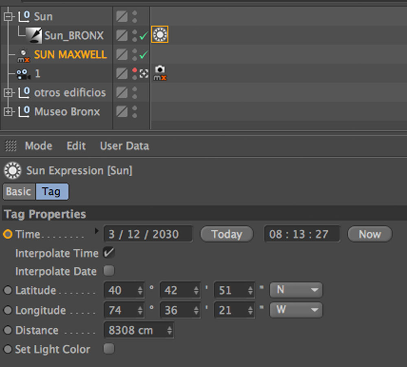
Task: Click the layer swatch on the SUN MAXWELL row
Action: point(122,55)
